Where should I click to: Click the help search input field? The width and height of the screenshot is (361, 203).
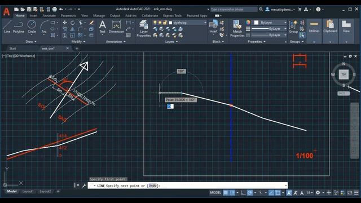click(x=234, y=10)
